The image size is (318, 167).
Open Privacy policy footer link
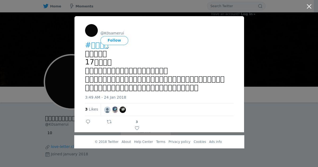179,142
